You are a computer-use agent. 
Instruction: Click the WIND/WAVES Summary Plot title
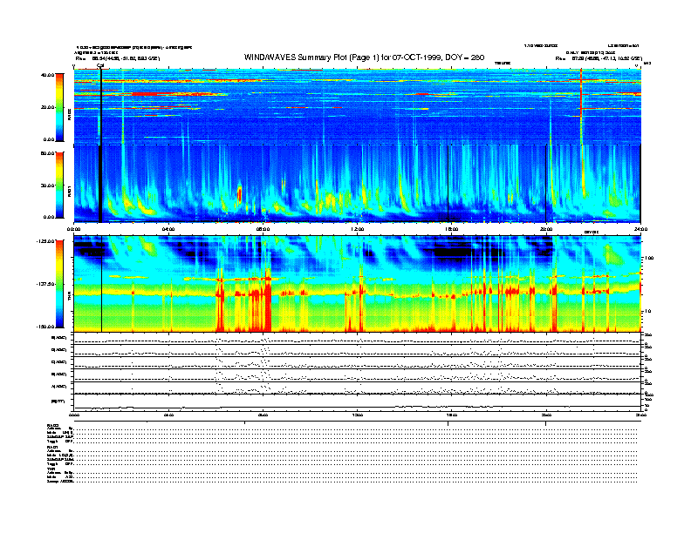364,57
